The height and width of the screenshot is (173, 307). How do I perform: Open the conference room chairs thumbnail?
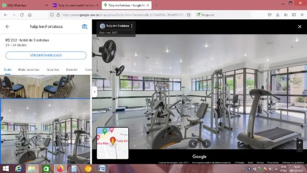click(45, 86)
